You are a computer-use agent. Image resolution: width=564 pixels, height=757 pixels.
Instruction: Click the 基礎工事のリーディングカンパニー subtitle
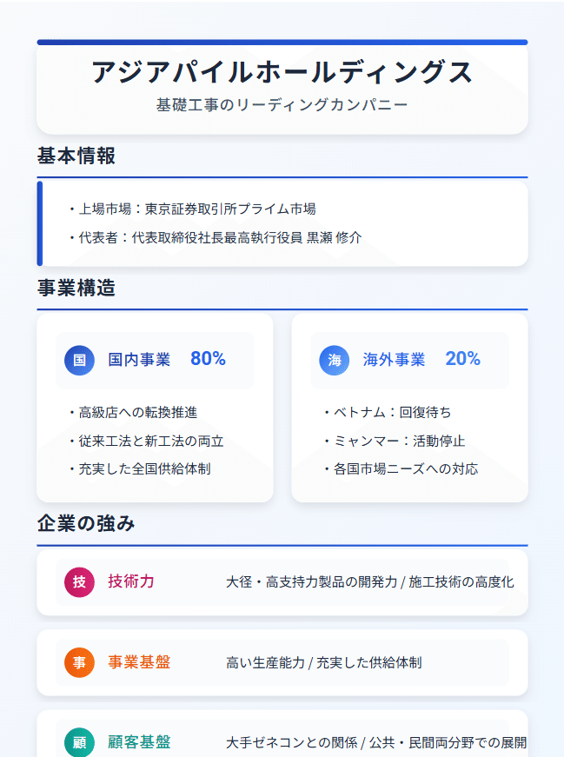(x=282, y=105)
